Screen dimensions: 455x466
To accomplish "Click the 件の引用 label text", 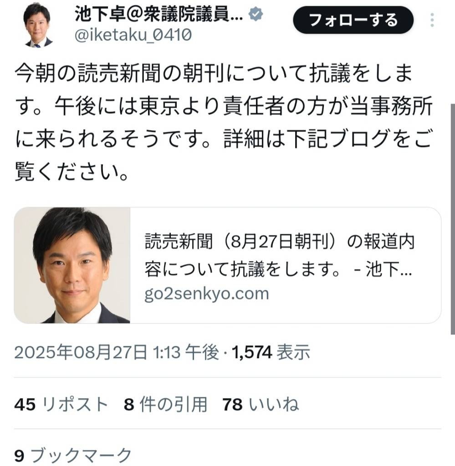I will [174, 405].
